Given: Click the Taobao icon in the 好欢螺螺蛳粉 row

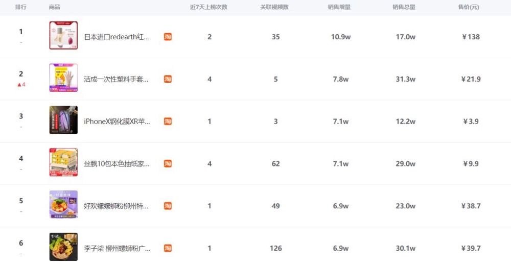Looking at the screenshot, I should 168,206.
